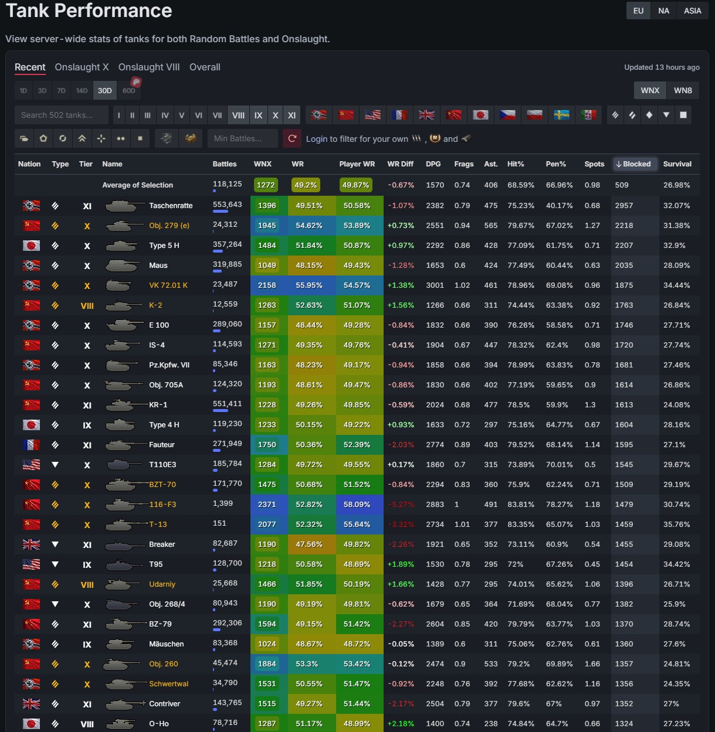715x732 pixels.
Task: Sort table by the Survival column header
Action: [x=677, y=164]
